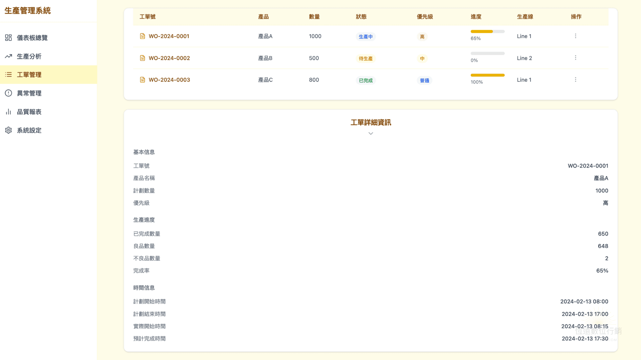
Task: Select the 生產分析 trend chart icon
Action: 8,56
